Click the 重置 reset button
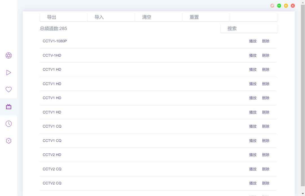Screen dimensions: 305x196 [x=206, y=17]
